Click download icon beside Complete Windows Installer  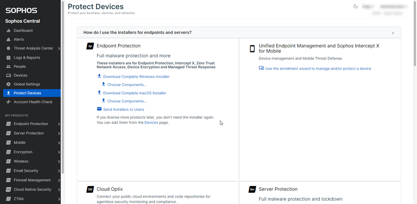(99, 76)
